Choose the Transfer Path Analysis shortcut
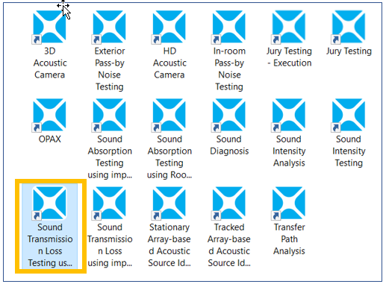 tap(289, 203)
